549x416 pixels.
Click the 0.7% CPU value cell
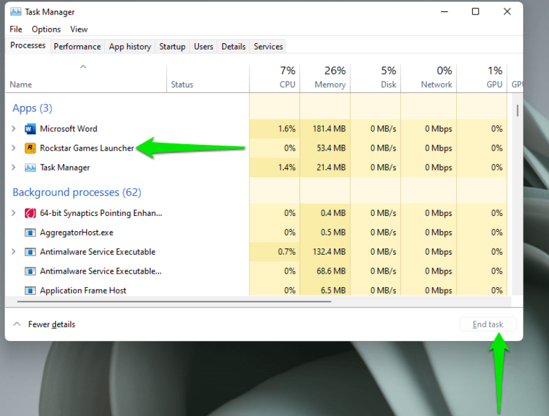point(275,252)
